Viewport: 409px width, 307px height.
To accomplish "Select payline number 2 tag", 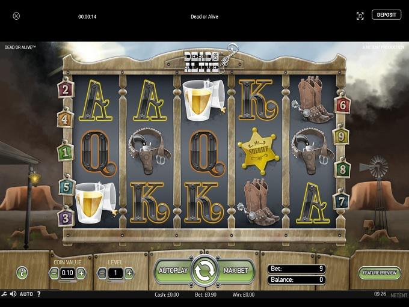I will point(66,90).
